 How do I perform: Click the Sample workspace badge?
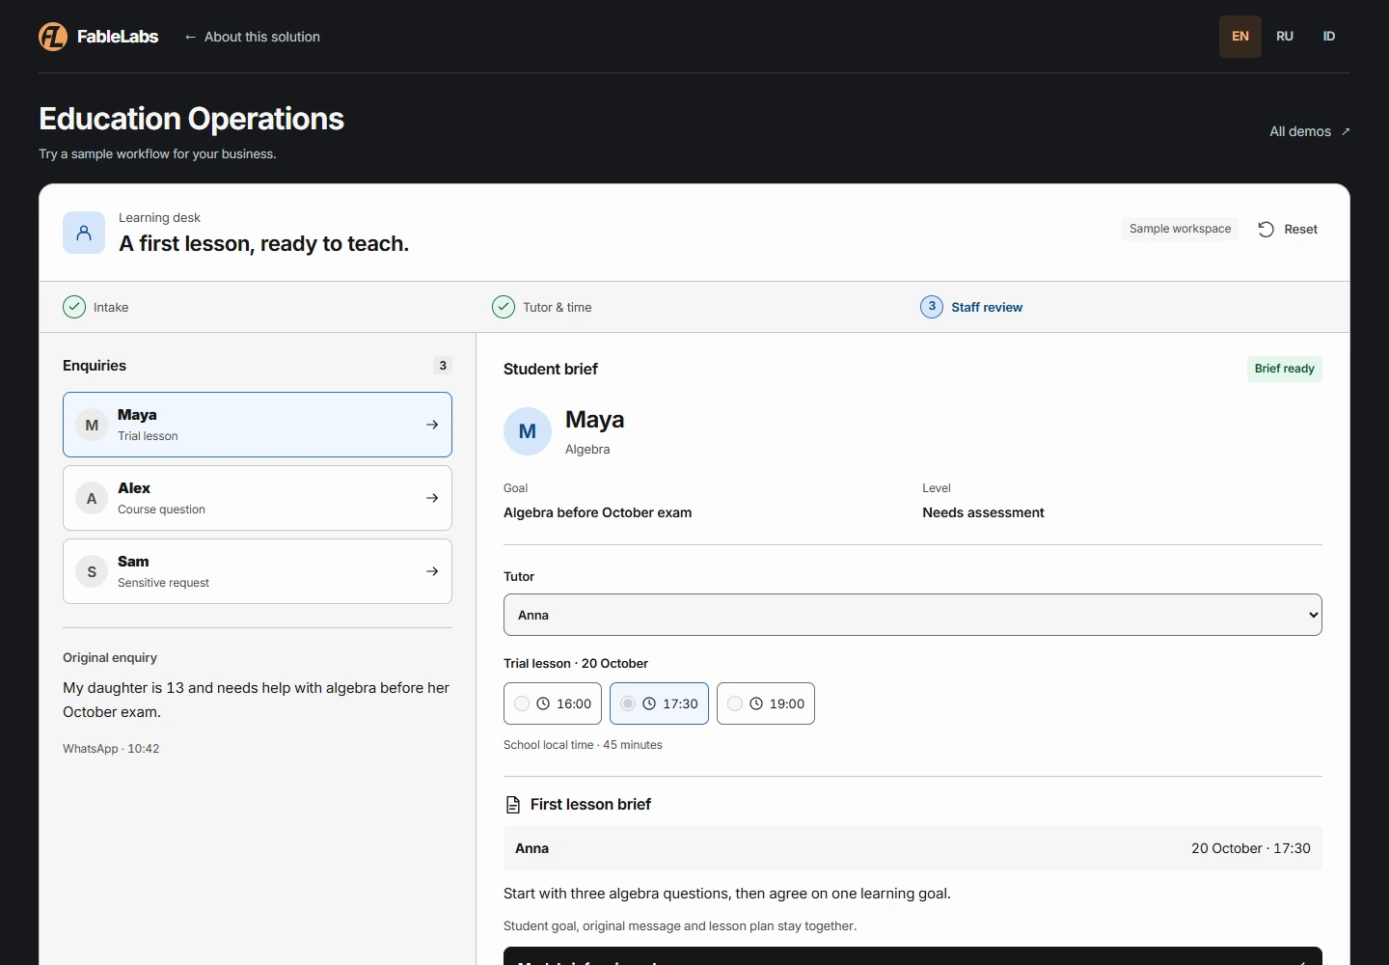tap(1181, 229)
